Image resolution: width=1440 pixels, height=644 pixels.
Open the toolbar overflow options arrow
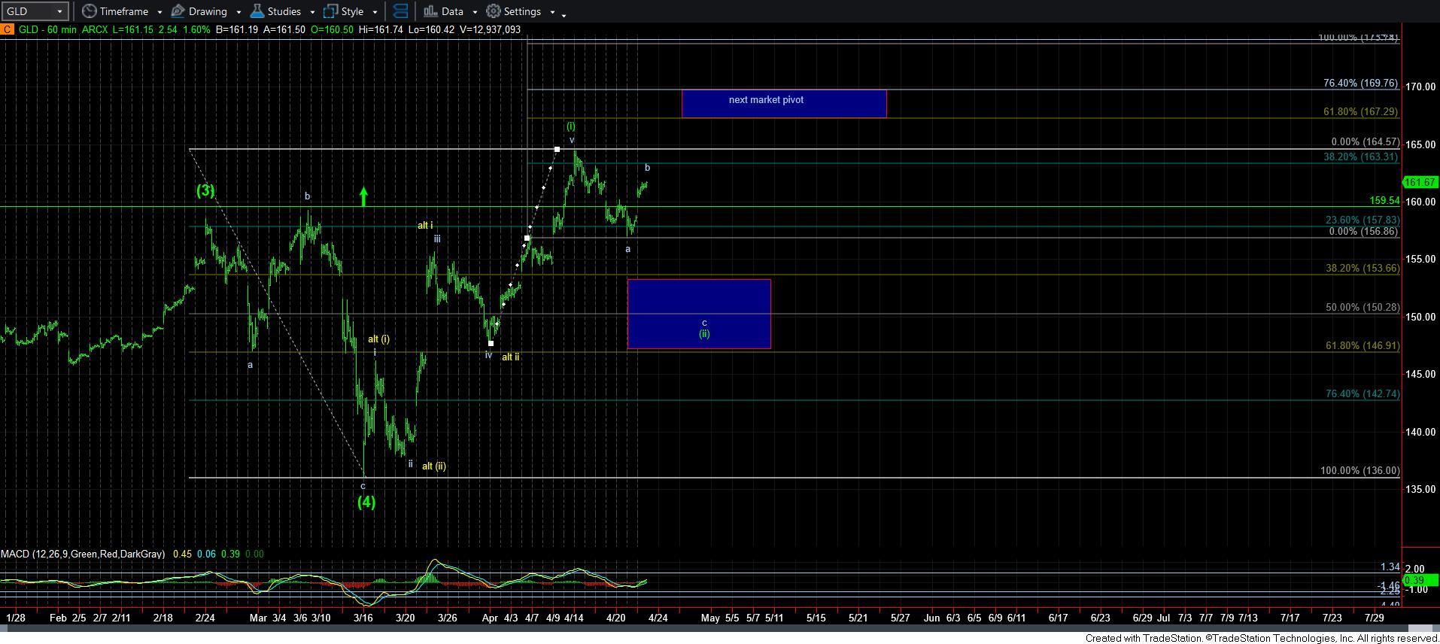point(564,14)
